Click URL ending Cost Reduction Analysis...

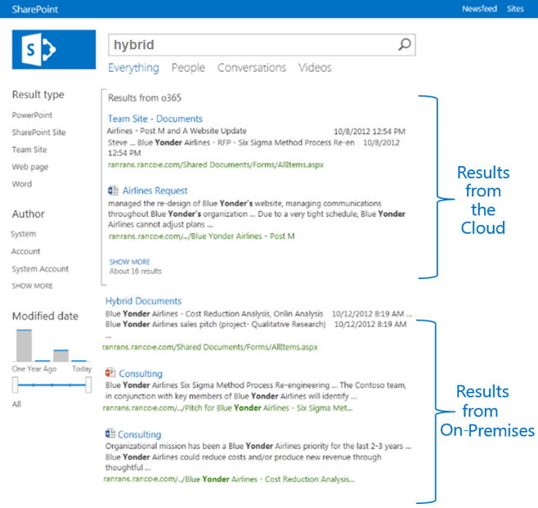pyautogui.click(x=229, y=479)
